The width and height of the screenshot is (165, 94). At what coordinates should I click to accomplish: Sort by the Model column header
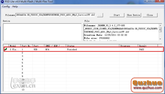(15, 46)
